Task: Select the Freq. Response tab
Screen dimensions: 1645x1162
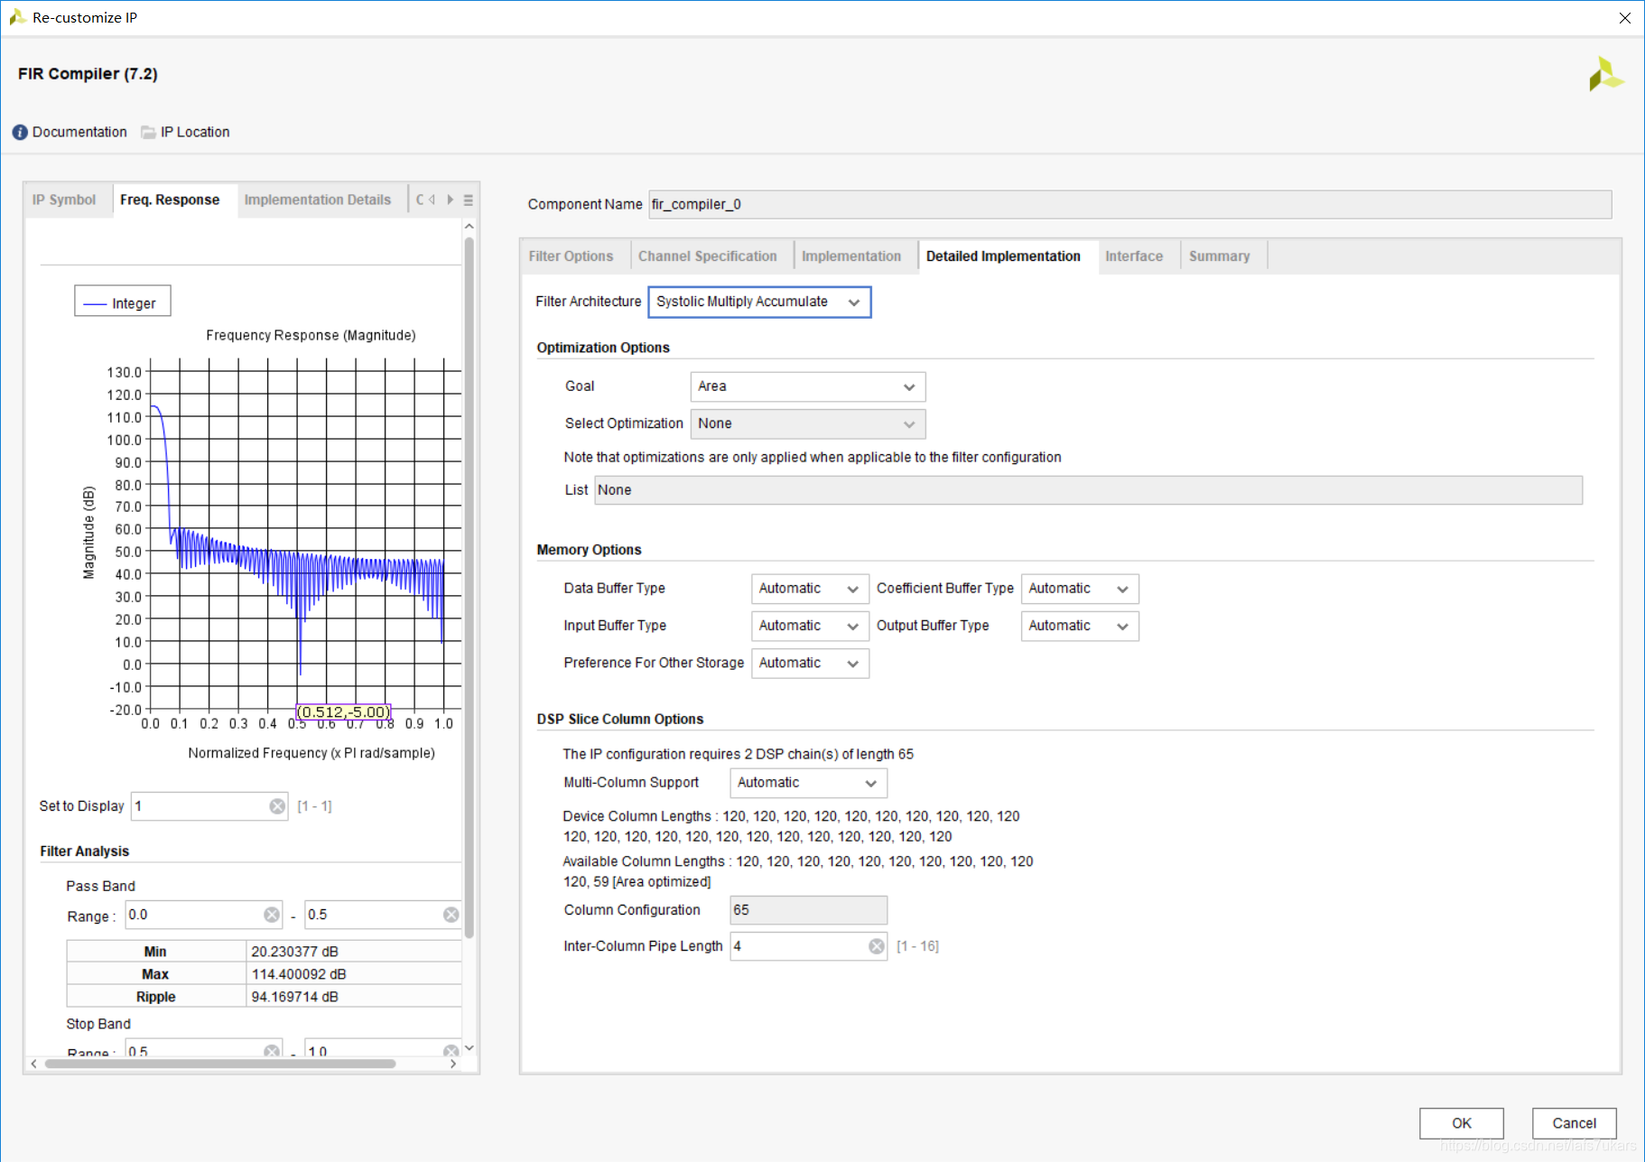Action: pyautogui.click(x=170, y=200)
